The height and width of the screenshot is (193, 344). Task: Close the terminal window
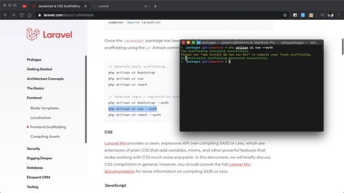[x=183, y=42]
